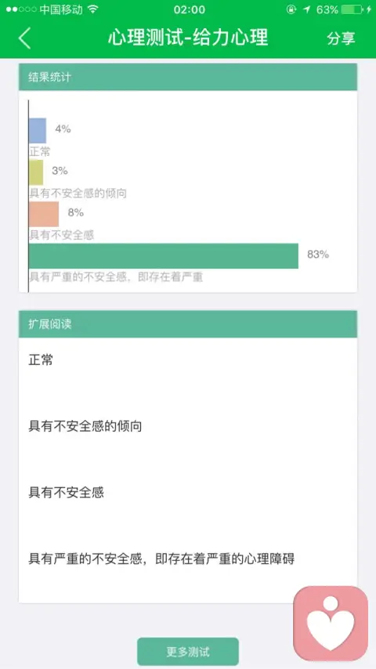Screen dimensions: 376x669
Task: Expand the 正常 reading entry
Action: point(41,360)
